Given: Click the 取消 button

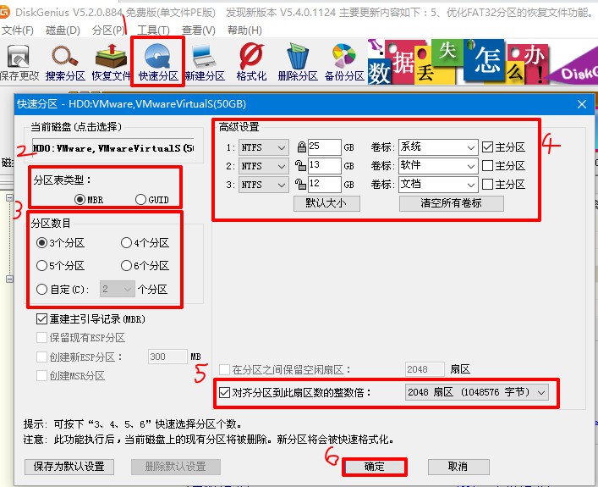Looking at the screenshot, I should pos(458,467).
